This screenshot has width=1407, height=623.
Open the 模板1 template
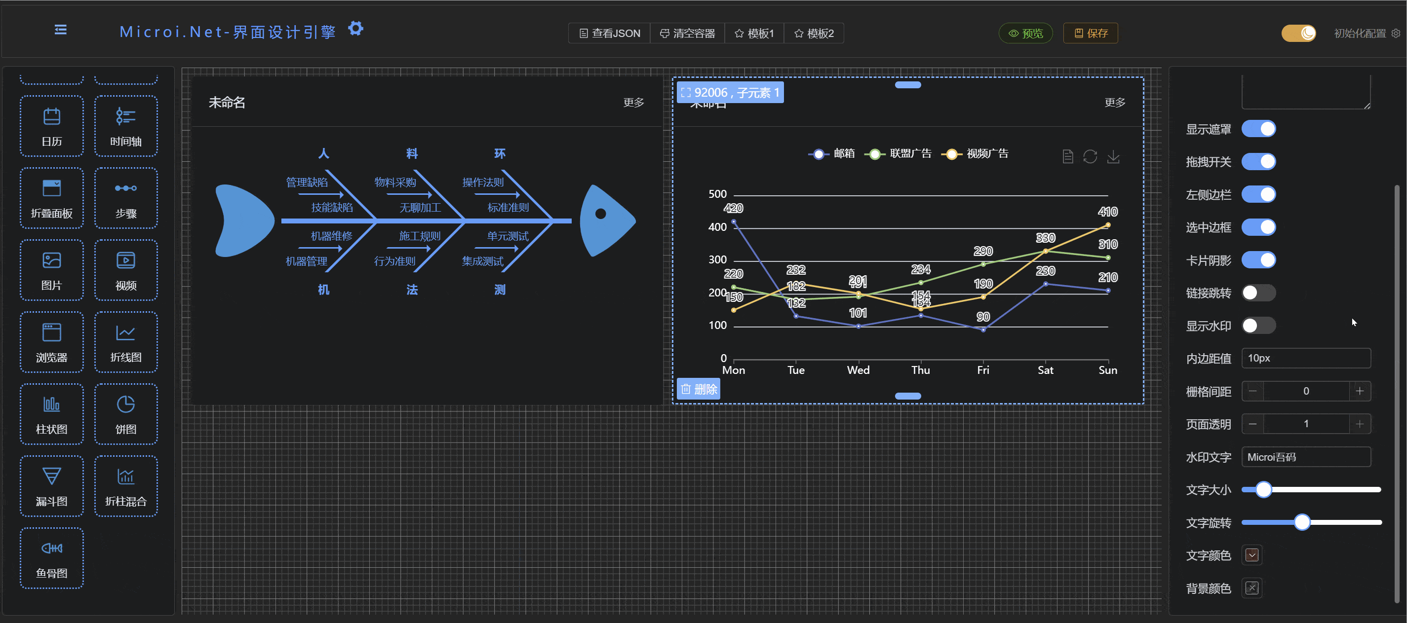(754, 33)
